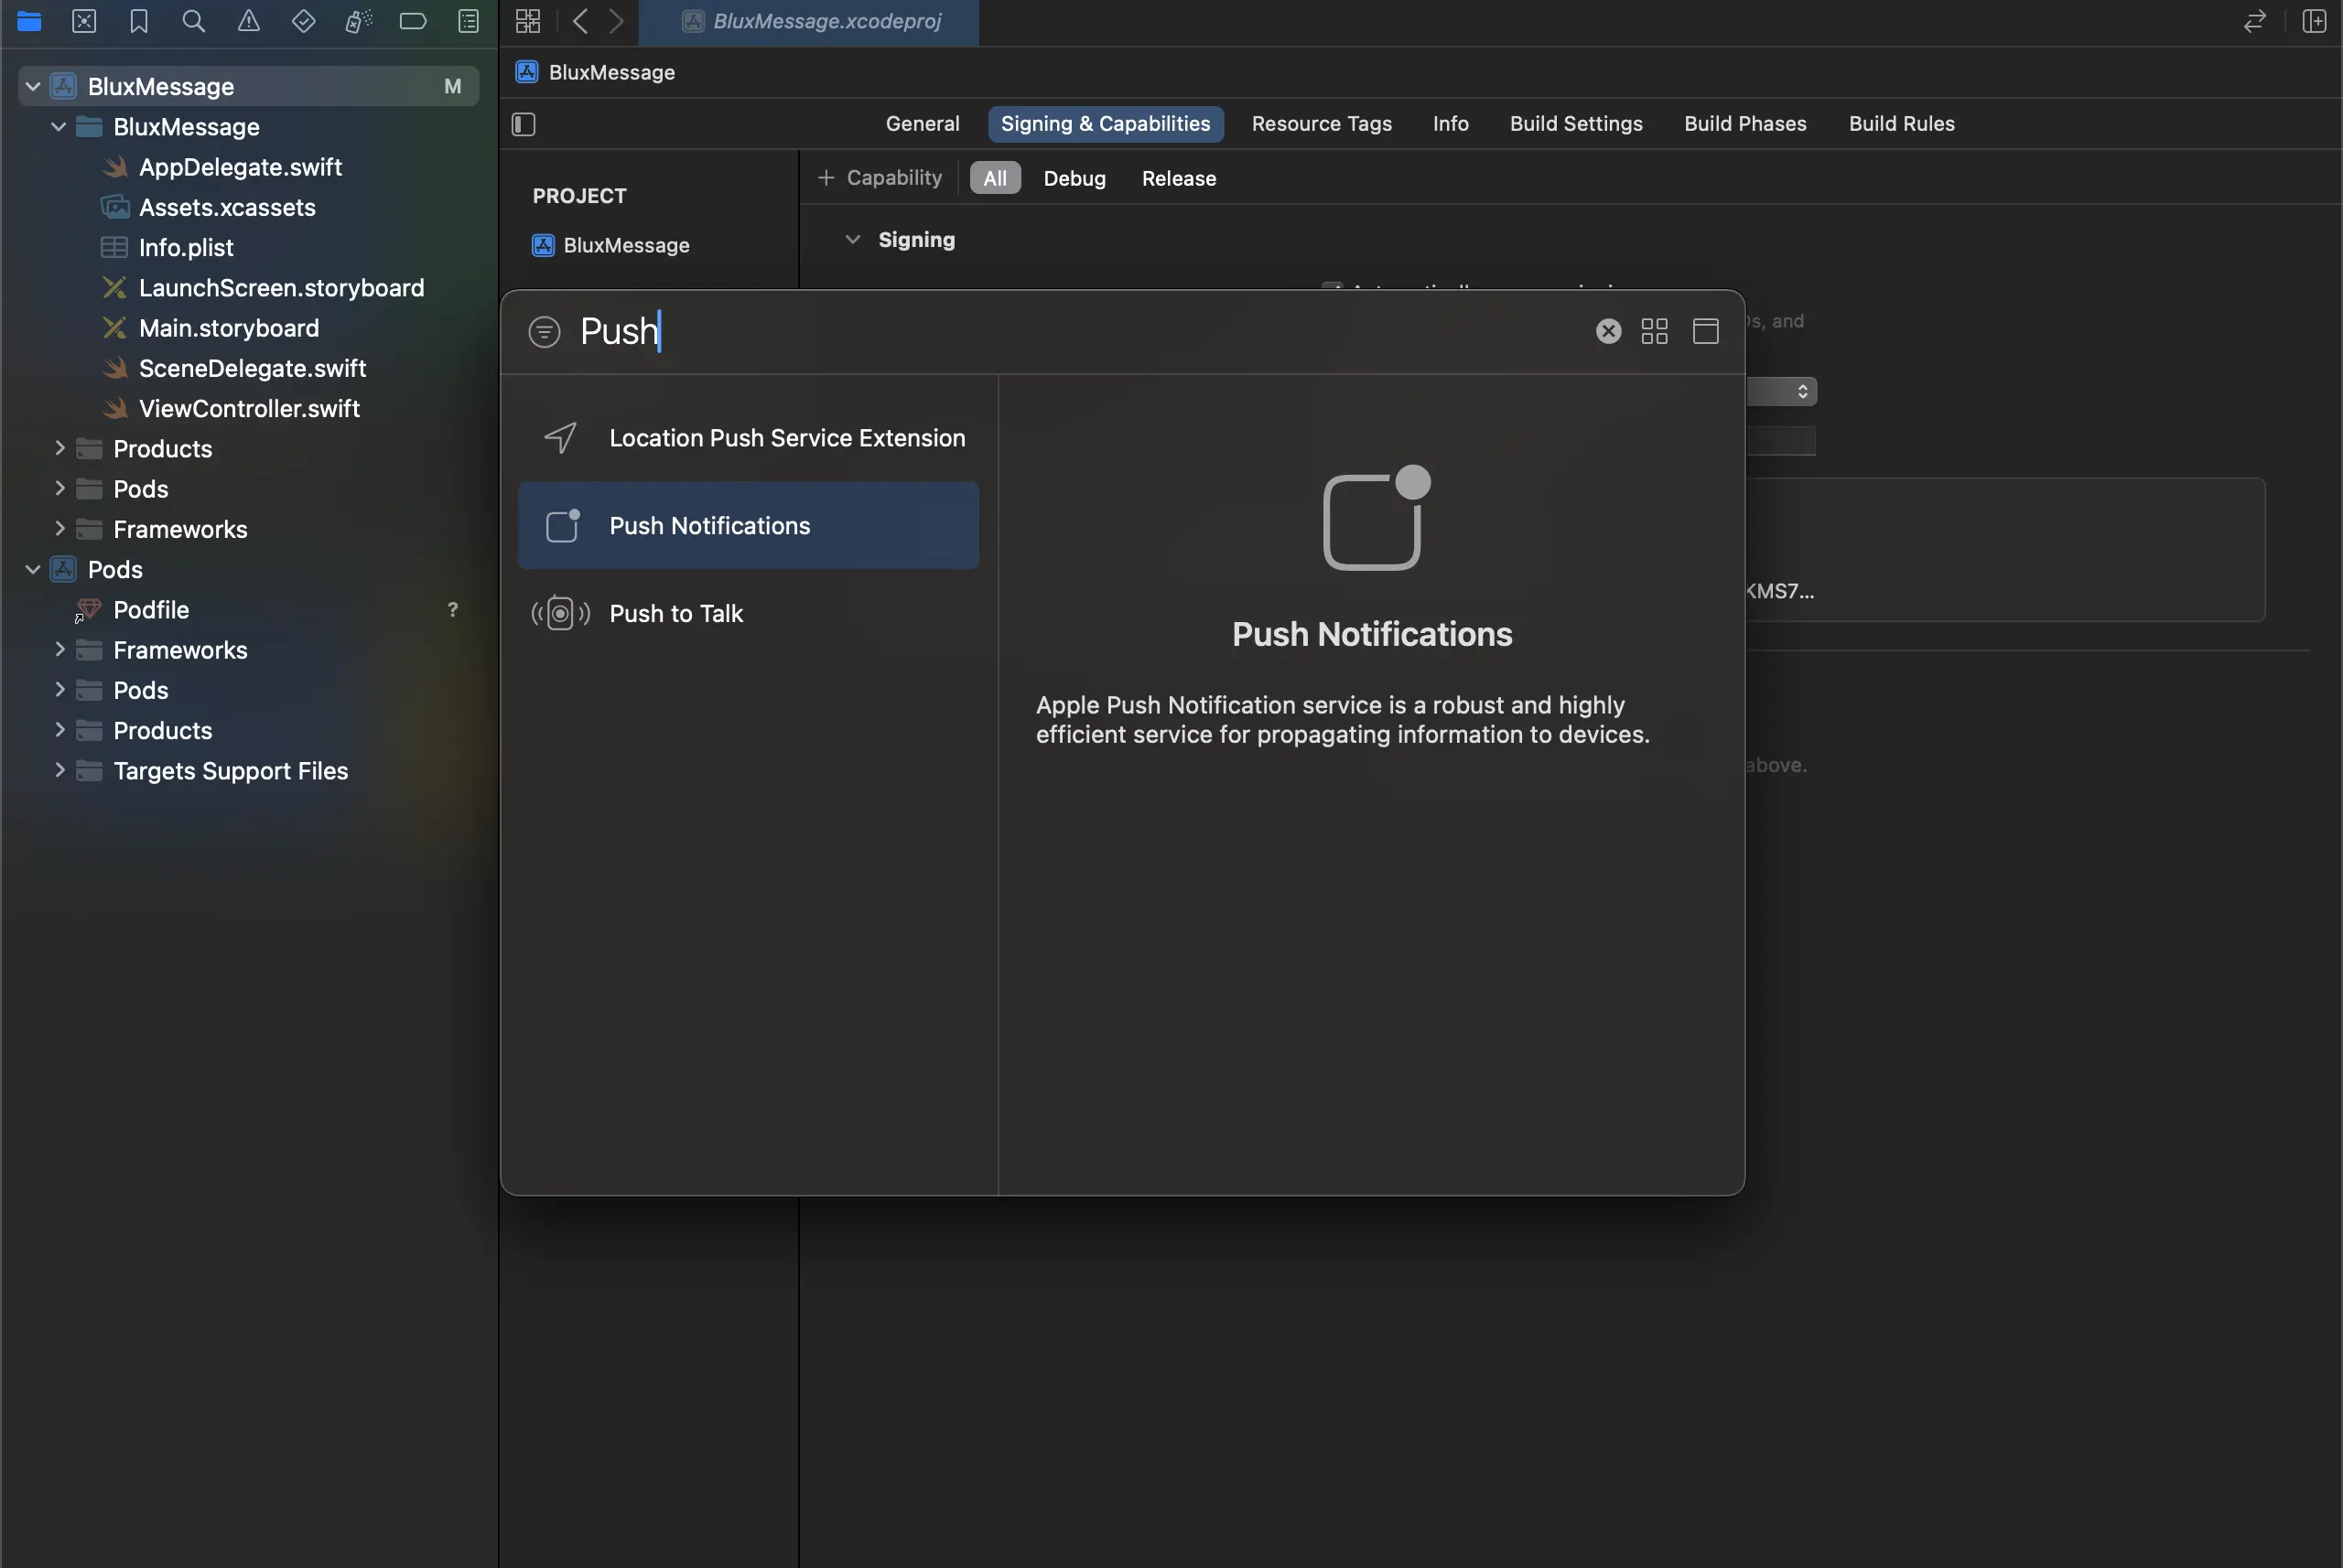Open the Build Settings tab
Screen dimensions: 2343x1568
(x=1576, y=124)
